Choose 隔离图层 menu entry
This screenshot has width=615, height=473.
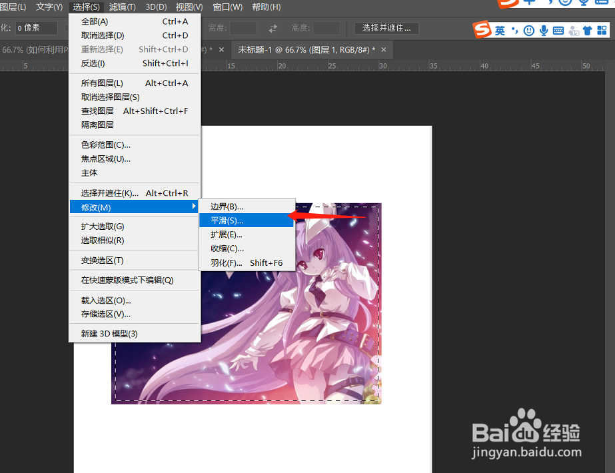point(135,125)
